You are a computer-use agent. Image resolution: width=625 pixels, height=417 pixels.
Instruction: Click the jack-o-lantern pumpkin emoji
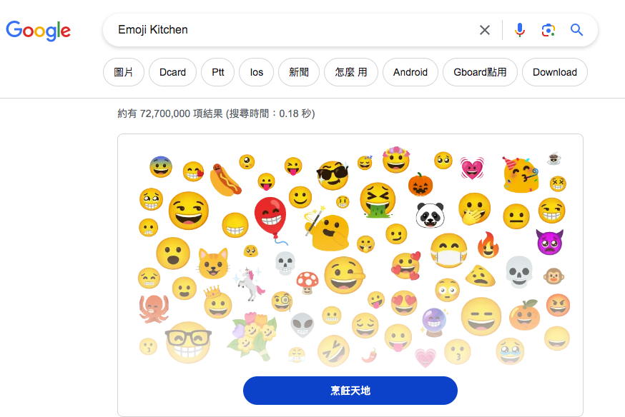(420, 185)
